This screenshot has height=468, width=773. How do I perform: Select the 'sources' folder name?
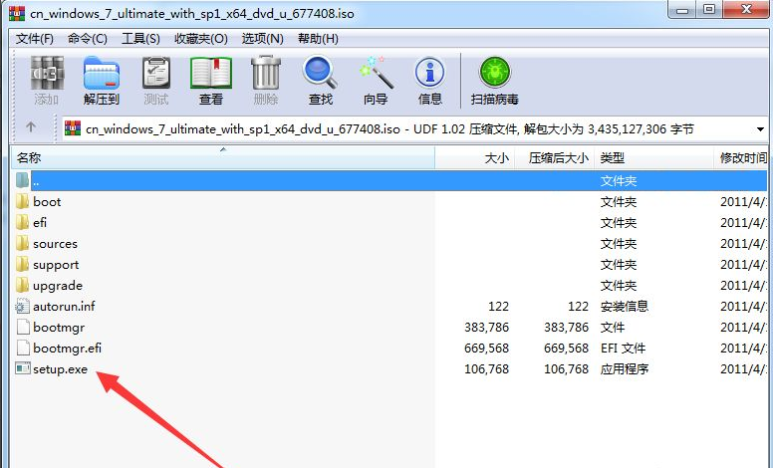pyautogui.click(x=55, y=243)
